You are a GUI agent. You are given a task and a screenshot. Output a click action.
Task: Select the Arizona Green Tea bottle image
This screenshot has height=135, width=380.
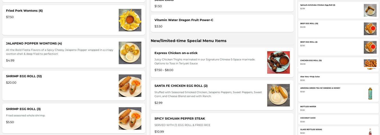pyautogui.click(x=370, y=93)
